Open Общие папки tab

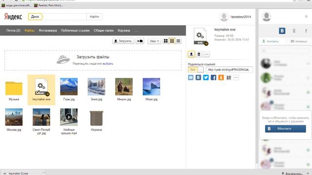(x=104, y=31)
